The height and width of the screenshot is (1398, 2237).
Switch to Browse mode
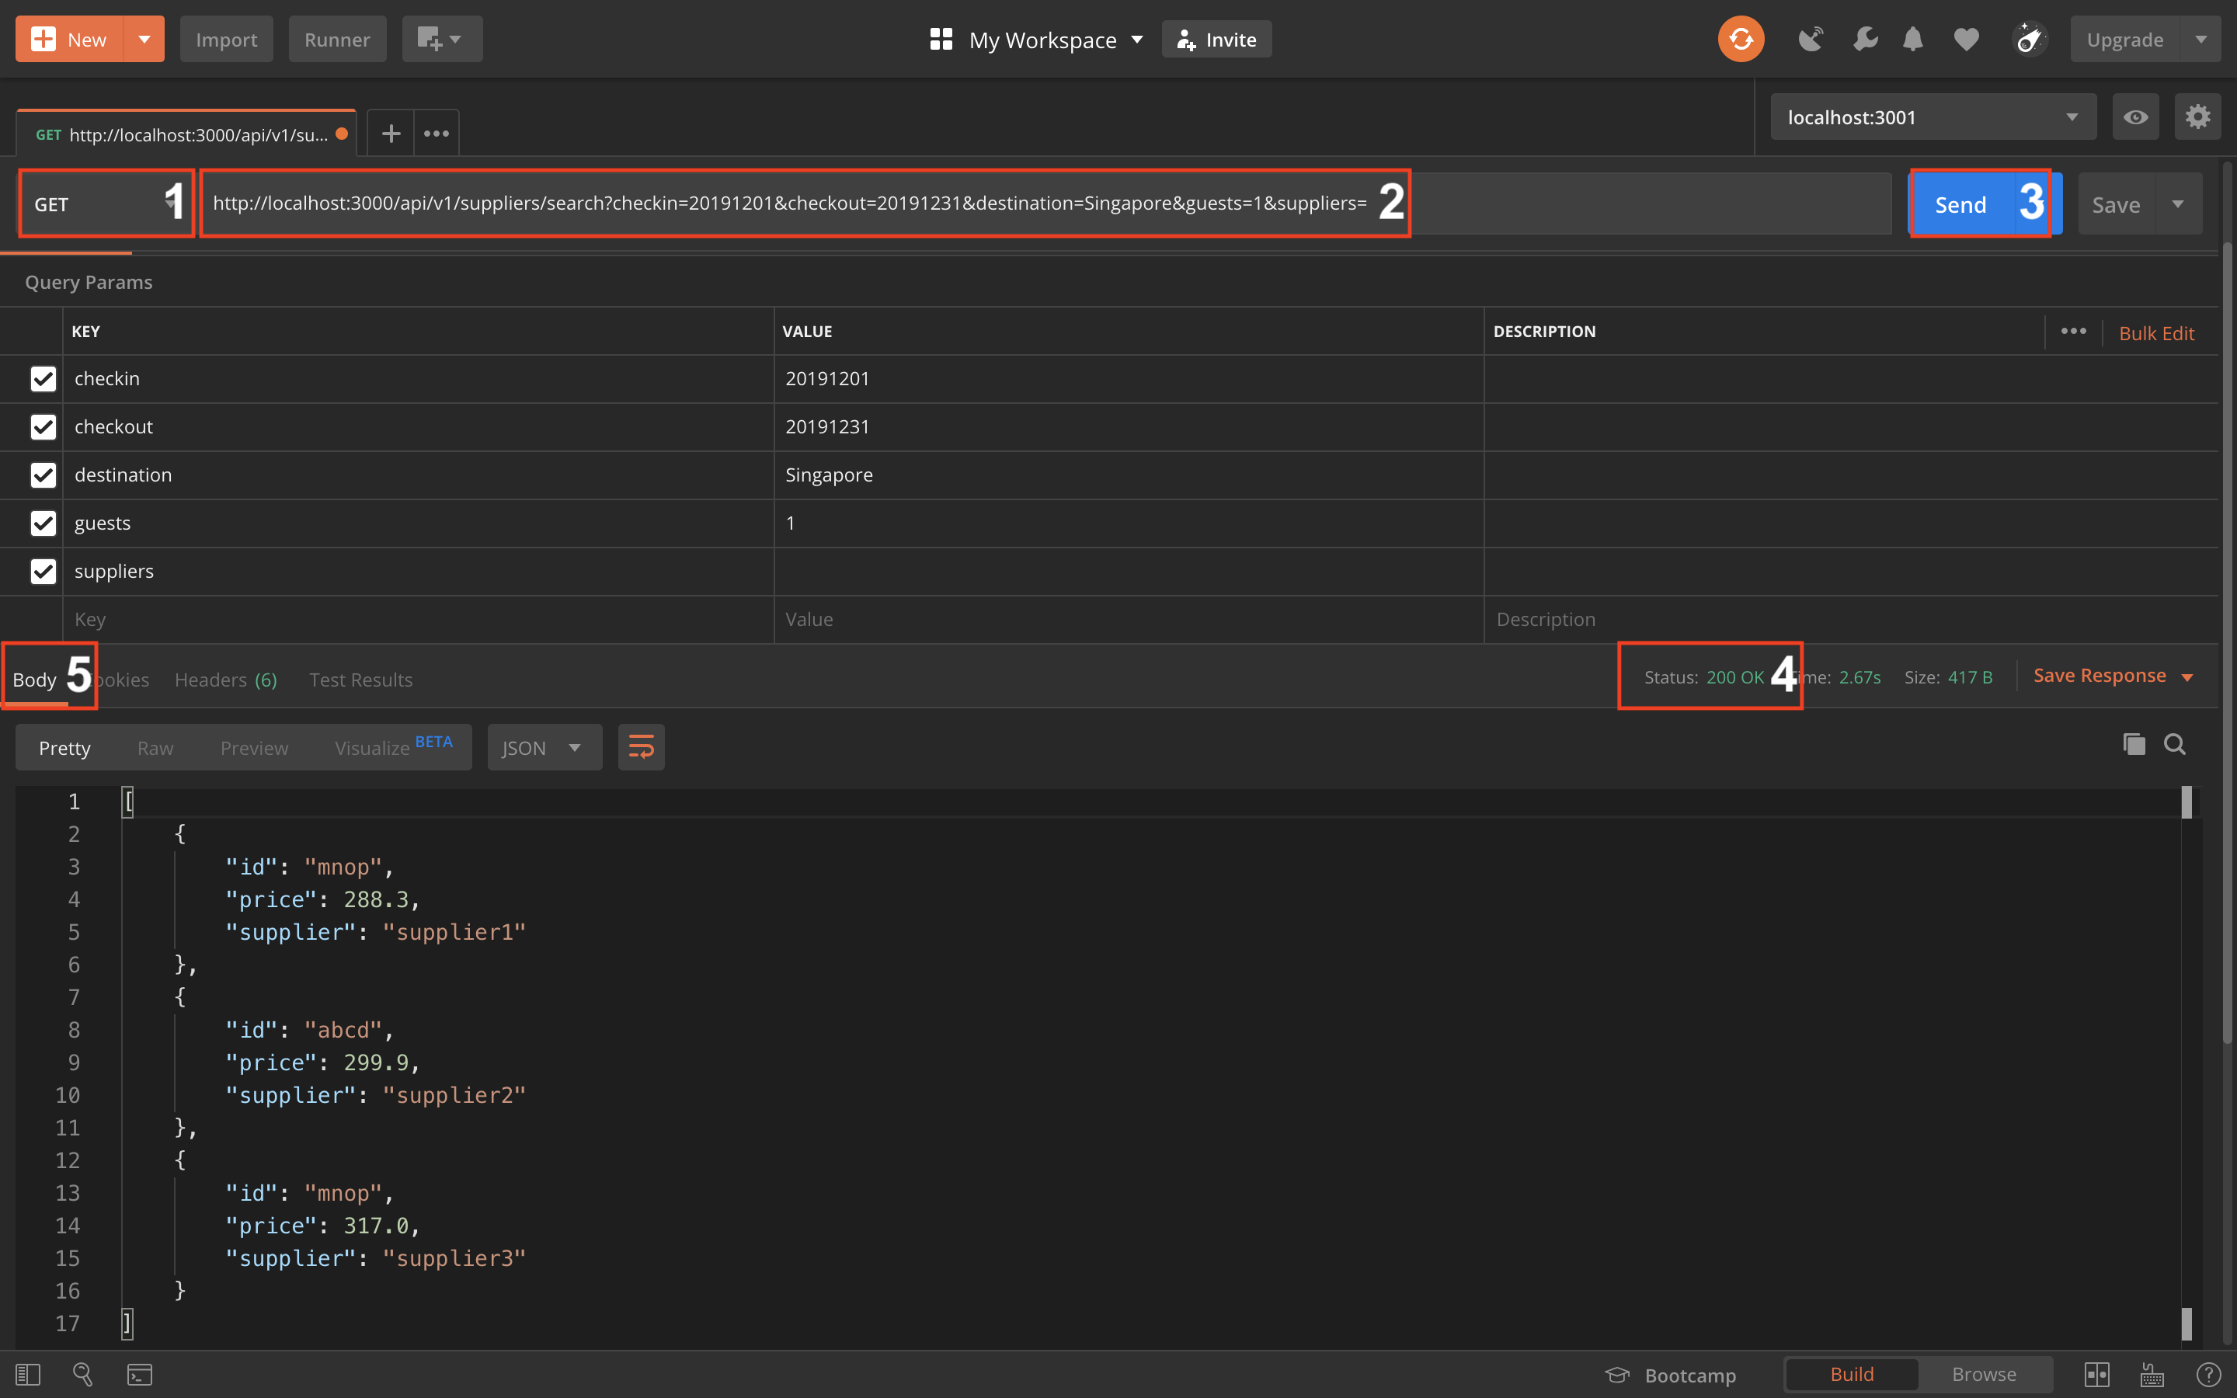1984,1375
